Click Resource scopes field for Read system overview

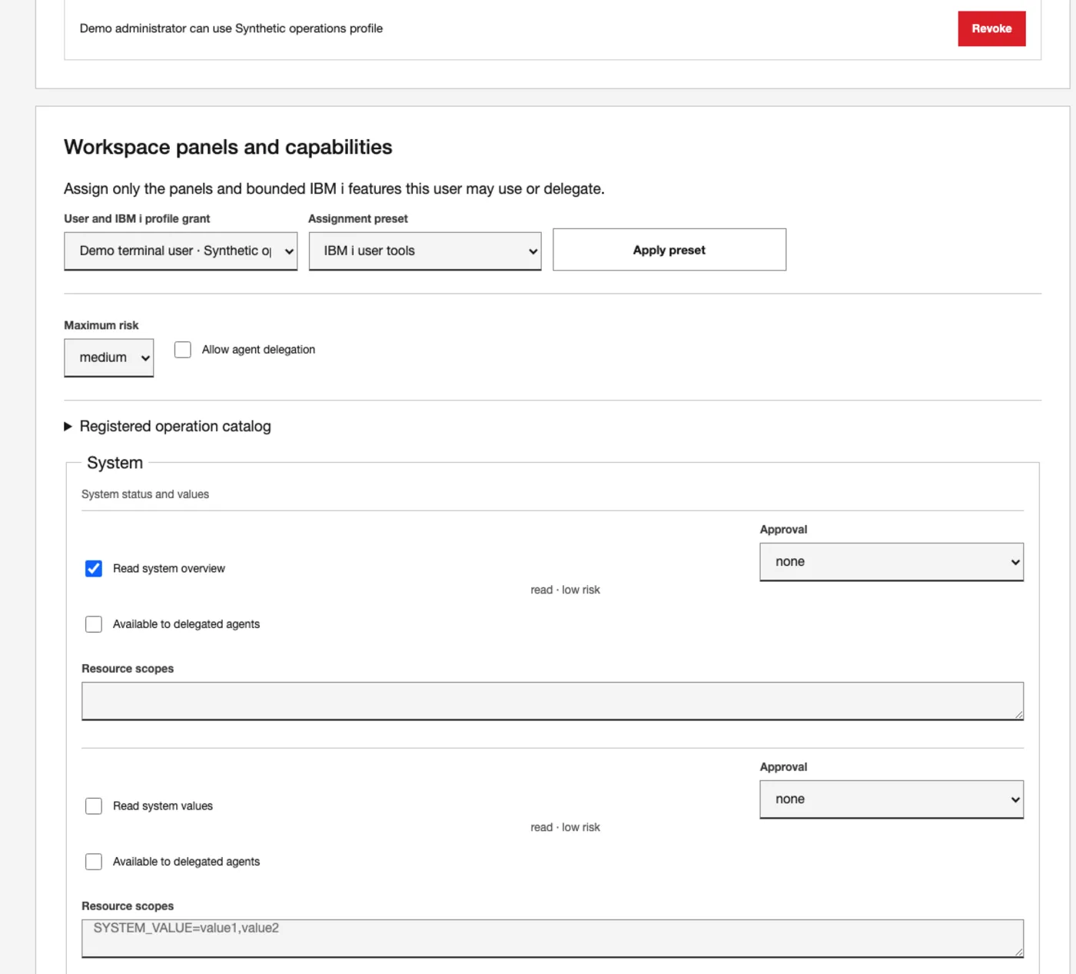tap(553, 701)
